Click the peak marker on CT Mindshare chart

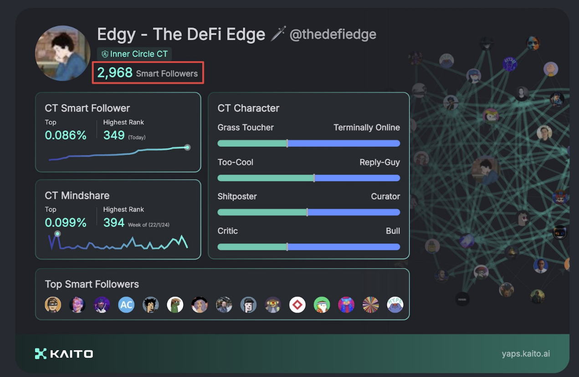(57, 234)
